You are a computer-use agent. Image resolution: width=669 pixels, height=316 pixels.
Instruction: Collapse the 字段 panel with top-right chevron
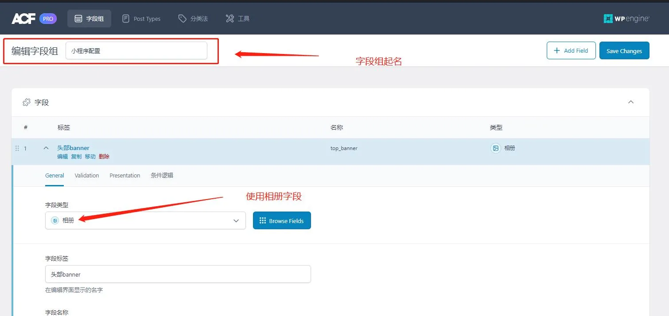point(631,102)
